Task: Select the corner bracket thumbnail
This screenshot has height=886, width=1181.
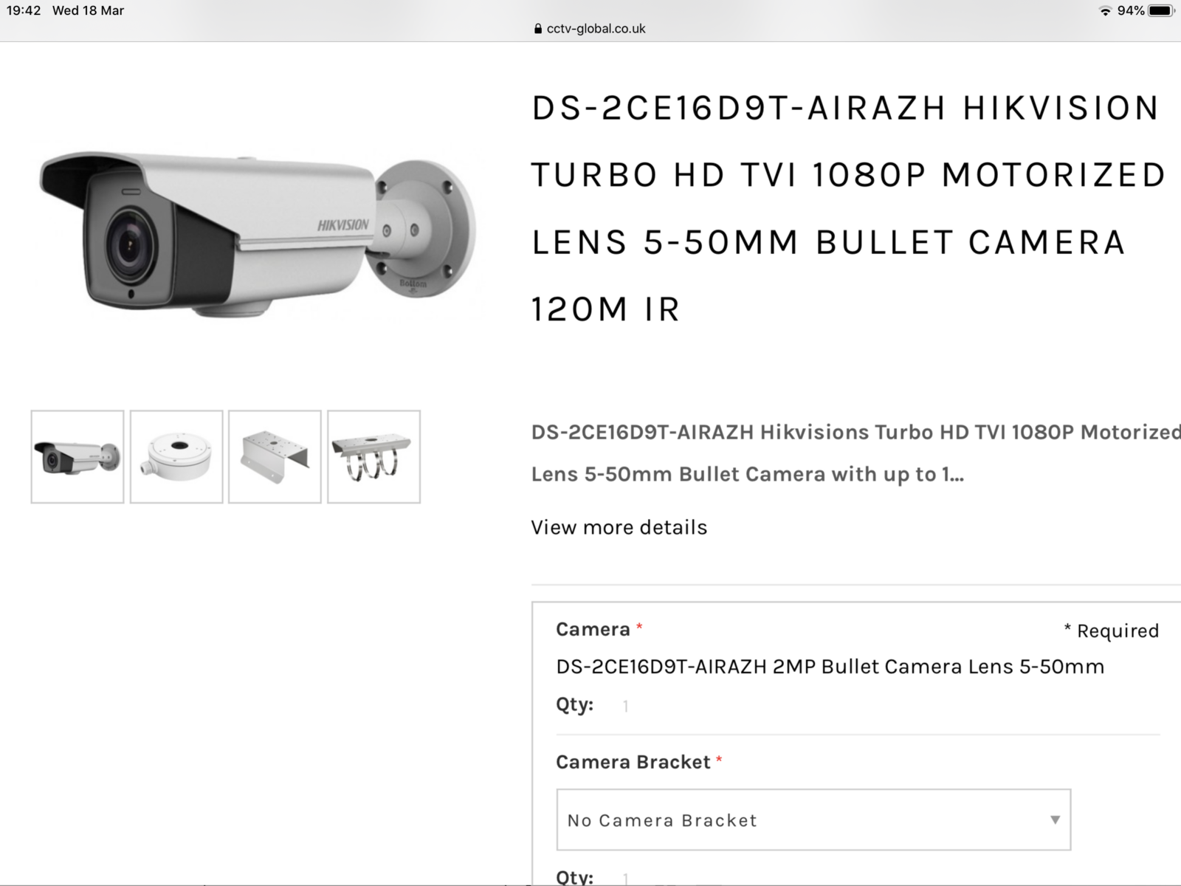Action: 275,457
